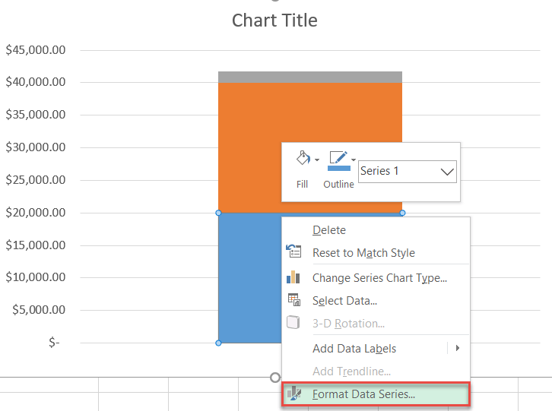
Task: Click the Format Data Series icon
Action: pos(293,394)
